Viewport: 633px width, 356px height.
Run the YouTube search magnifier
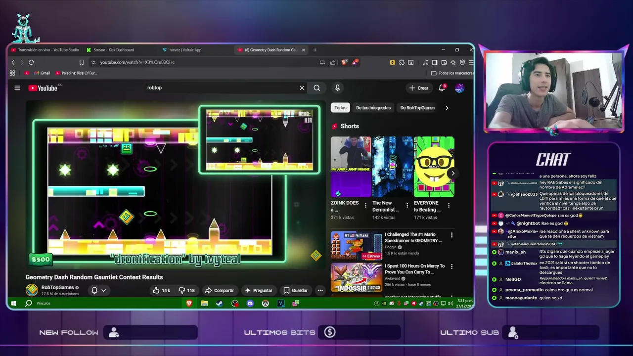pyautogui.click(x=316, y=88)
